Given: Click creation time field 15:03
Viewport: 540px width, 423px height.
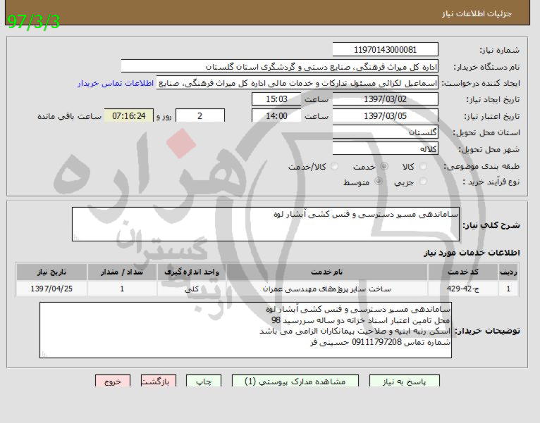Looking at the screenshot, I should pos(276,99).
